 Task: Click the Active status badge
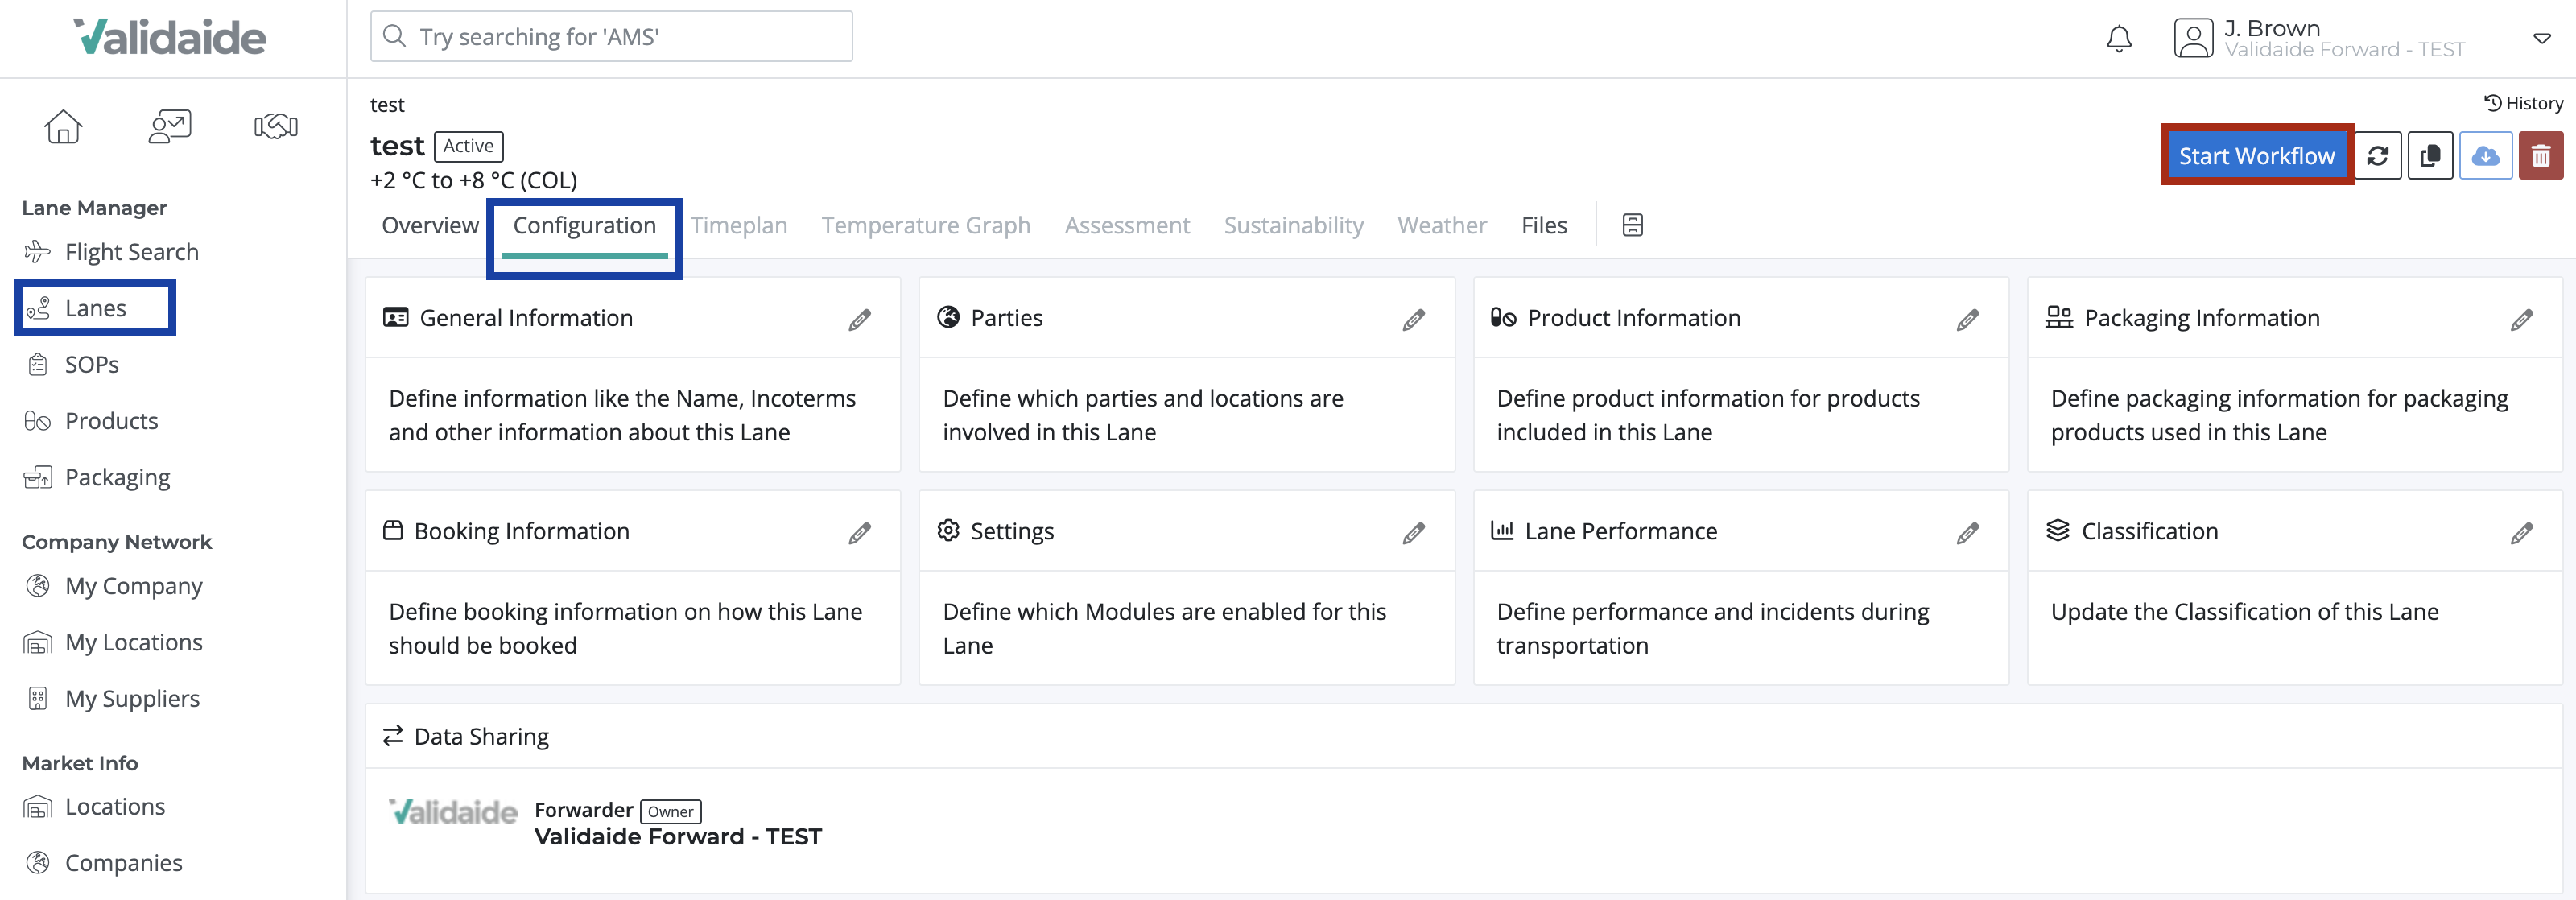pyautogui.click(x=468, y=146)
